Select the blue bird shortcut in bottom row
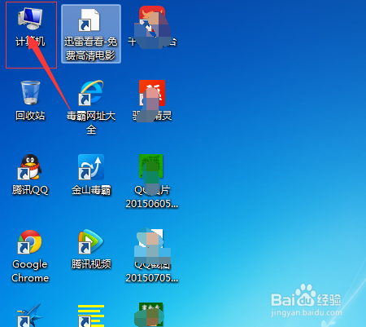 coord(30,316)
